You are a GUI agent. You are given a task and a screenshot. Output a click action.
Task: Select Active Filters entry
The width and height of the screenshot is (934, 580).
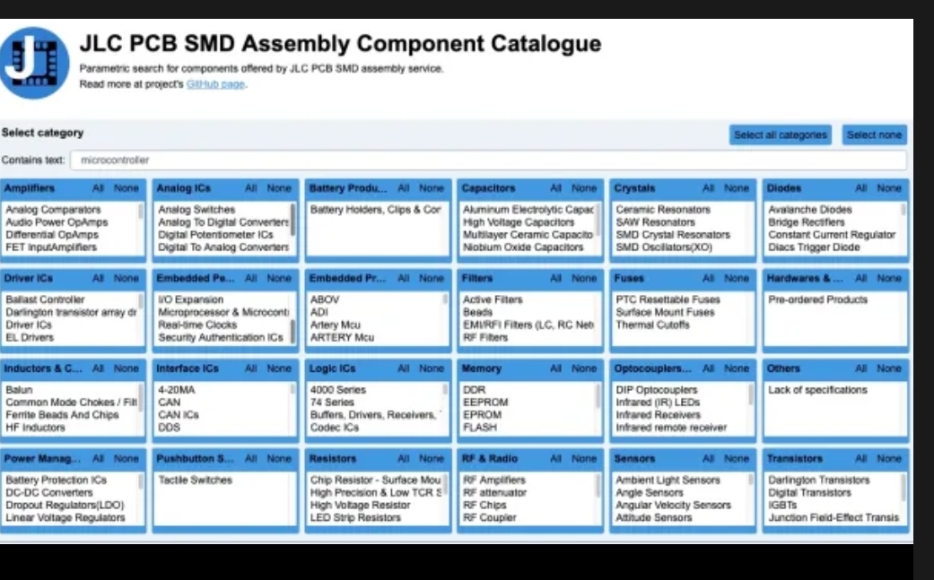click(493, 299)
